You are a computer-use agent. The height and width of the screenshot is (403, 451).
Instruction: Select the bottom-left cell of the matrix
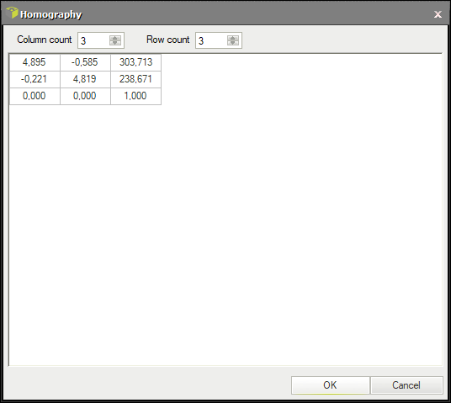coord(34,96)
